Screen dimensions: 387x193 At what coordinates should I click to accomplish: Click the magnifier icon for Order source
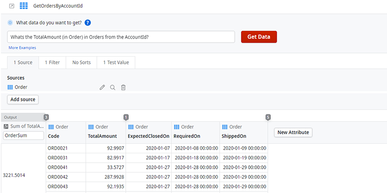pyautogui.click(x=112, y=87)
